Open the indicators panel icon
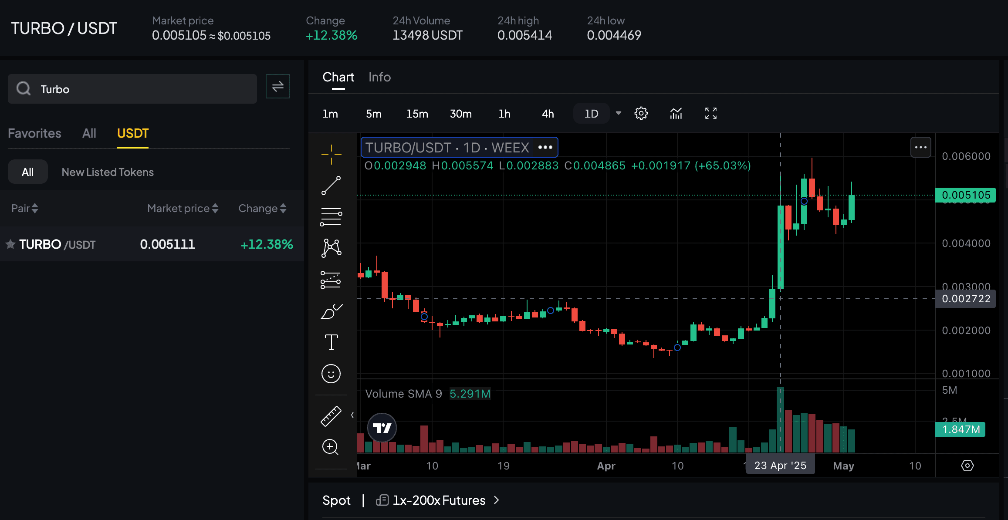Screen dimensions: 1008x520 [676, 113]
